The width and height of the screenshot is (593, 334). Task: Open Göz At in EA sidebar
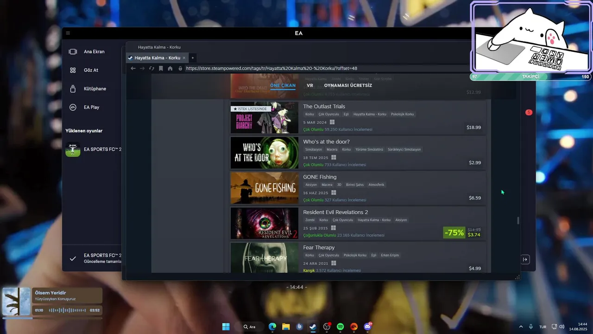[91, 70]
